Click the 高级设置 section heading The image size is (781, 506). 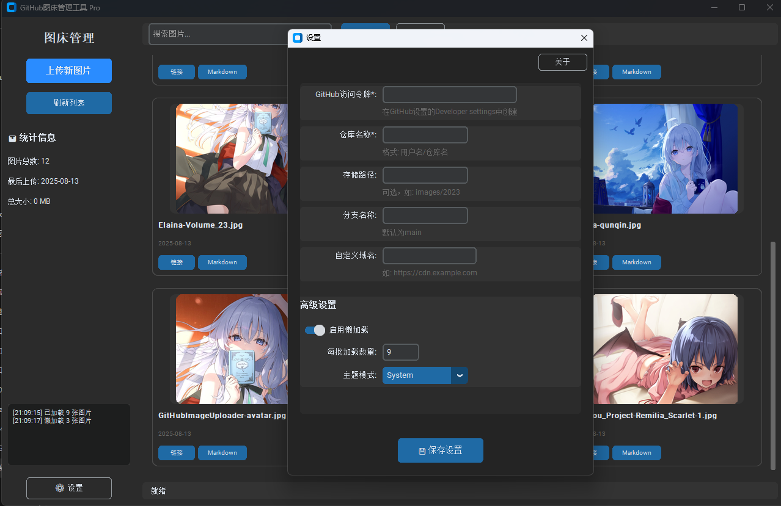click(x=318, y=305)
